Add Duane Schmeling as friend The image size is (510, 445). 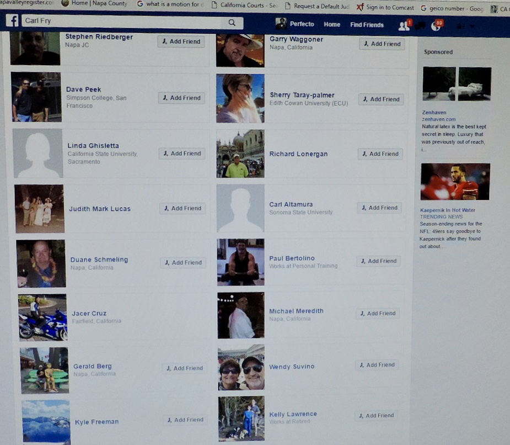click(183, 263)
